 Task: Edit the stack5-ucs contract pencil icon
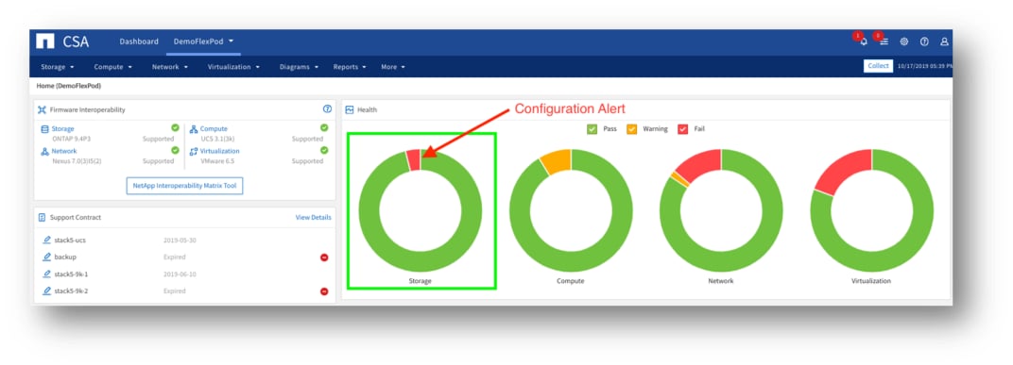[46, 240]
